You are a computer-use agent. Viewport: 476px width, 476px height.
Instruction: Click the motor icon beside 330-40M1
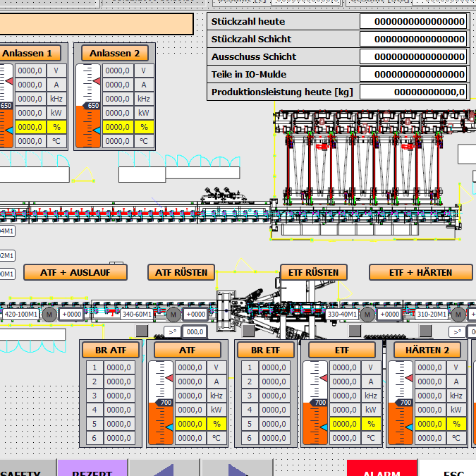pos(367,315)
